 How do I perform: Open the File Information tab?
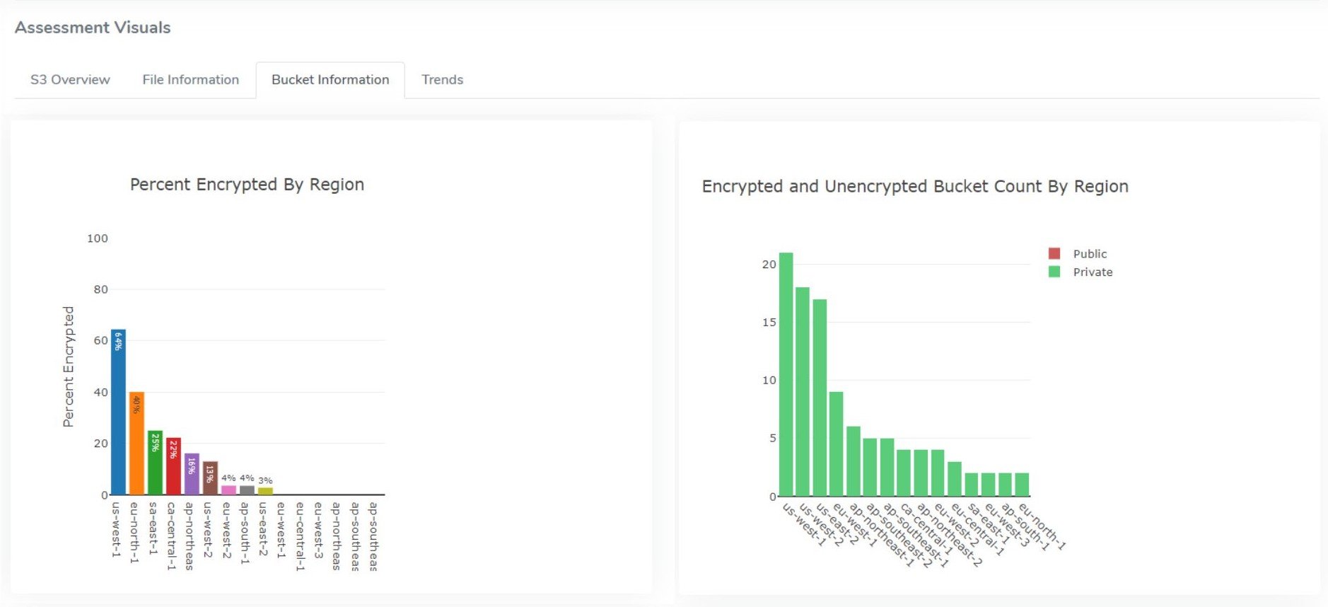(190, 80)
